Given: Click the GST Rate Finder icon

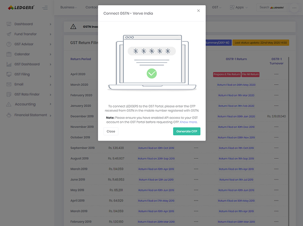Looking at the screenshot, I should point(9,95).
